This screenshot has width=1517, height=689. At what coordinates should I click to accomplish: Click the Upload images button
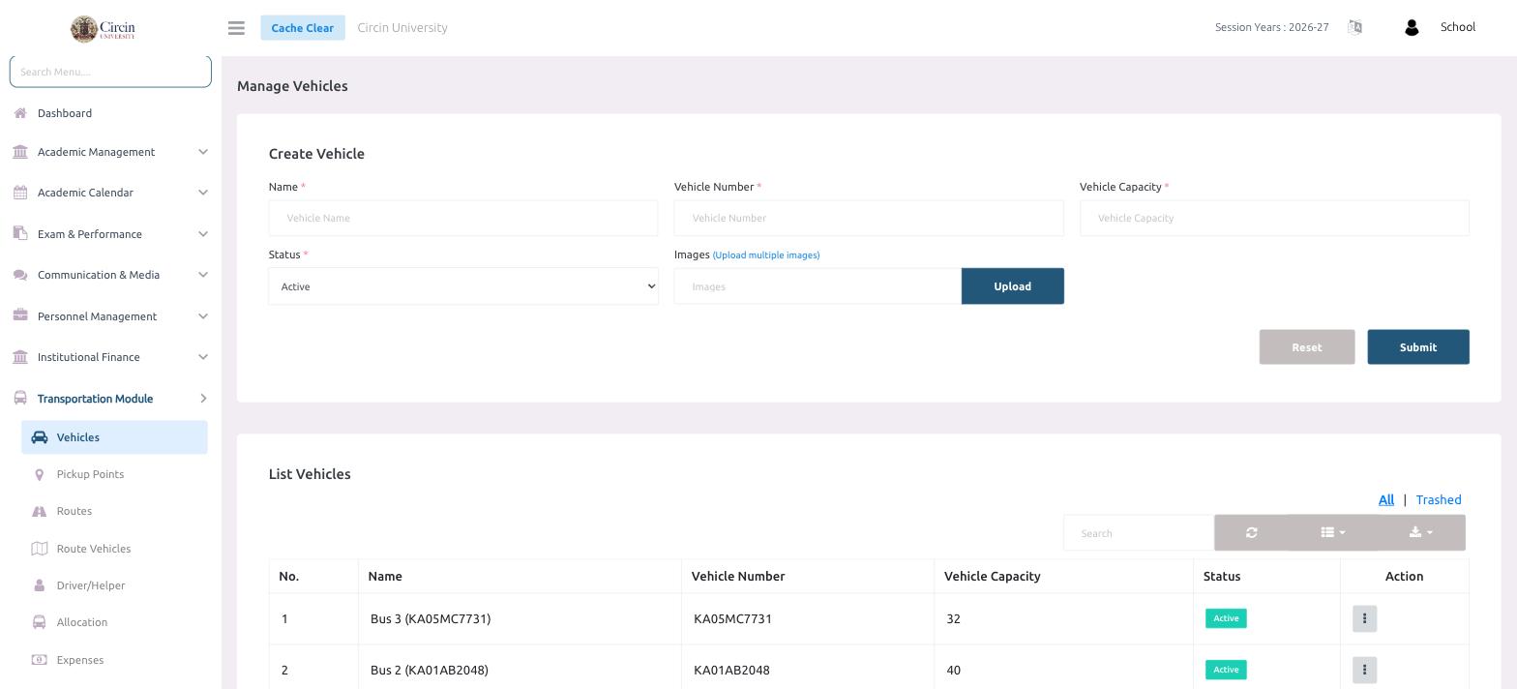point(1012,286)
